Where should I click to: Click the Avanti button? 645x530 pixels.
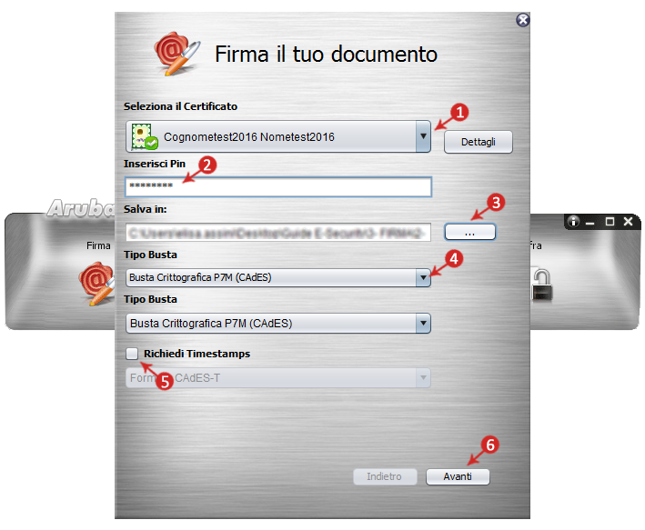tap(458, 476)
